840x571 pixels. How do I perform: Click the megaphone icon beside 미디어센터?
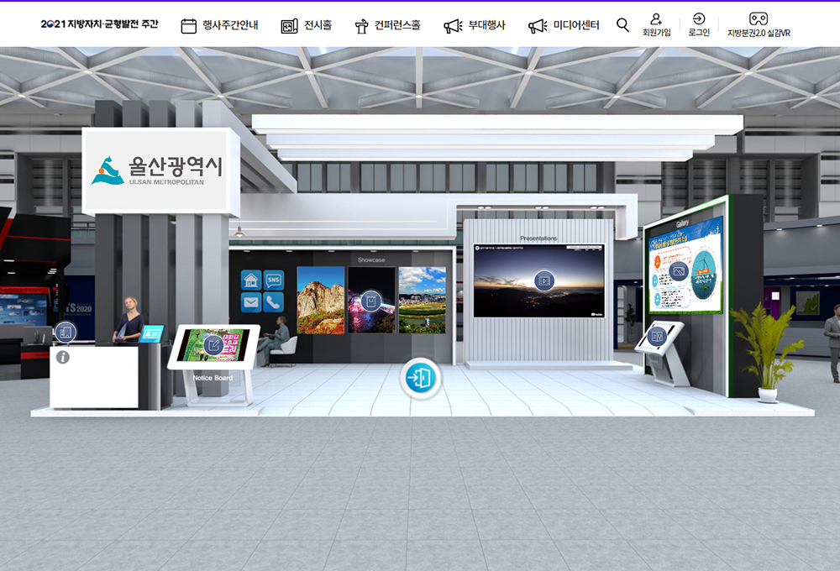coord(538,26)
